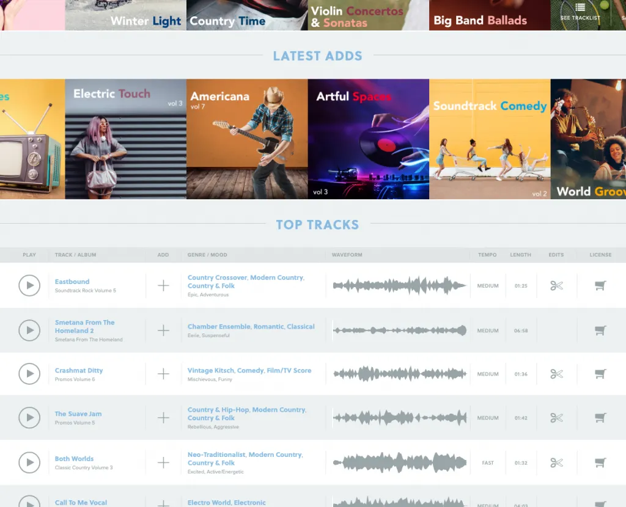License Crashmat Ditty via the cart icon

click(x=600, y=374)
